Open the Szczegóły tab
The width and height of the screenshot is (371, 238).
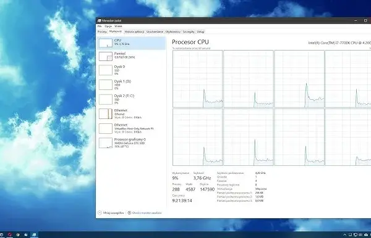click(x=189, y=31)
